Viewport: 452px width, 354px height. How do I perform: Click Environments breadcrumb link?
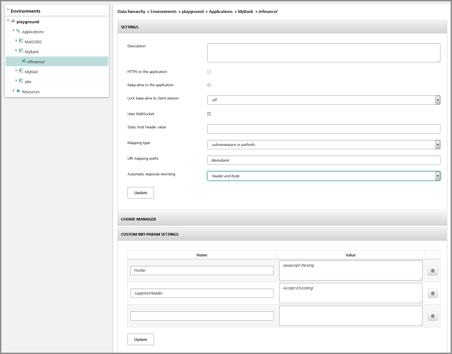(x=163, y=12)
